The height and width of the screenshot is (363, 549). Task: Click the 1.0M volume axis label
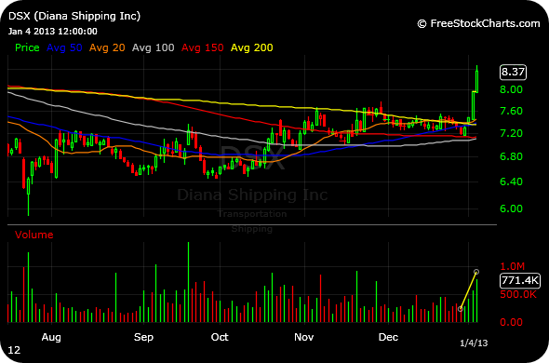513,266
